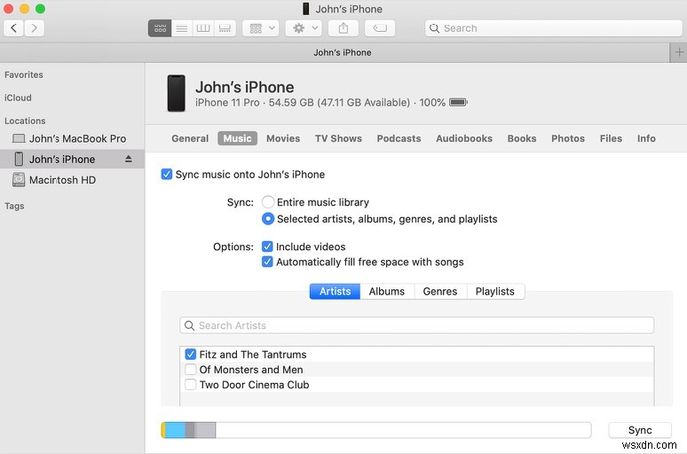Click the large iPhone device image

tap(176, 93)
